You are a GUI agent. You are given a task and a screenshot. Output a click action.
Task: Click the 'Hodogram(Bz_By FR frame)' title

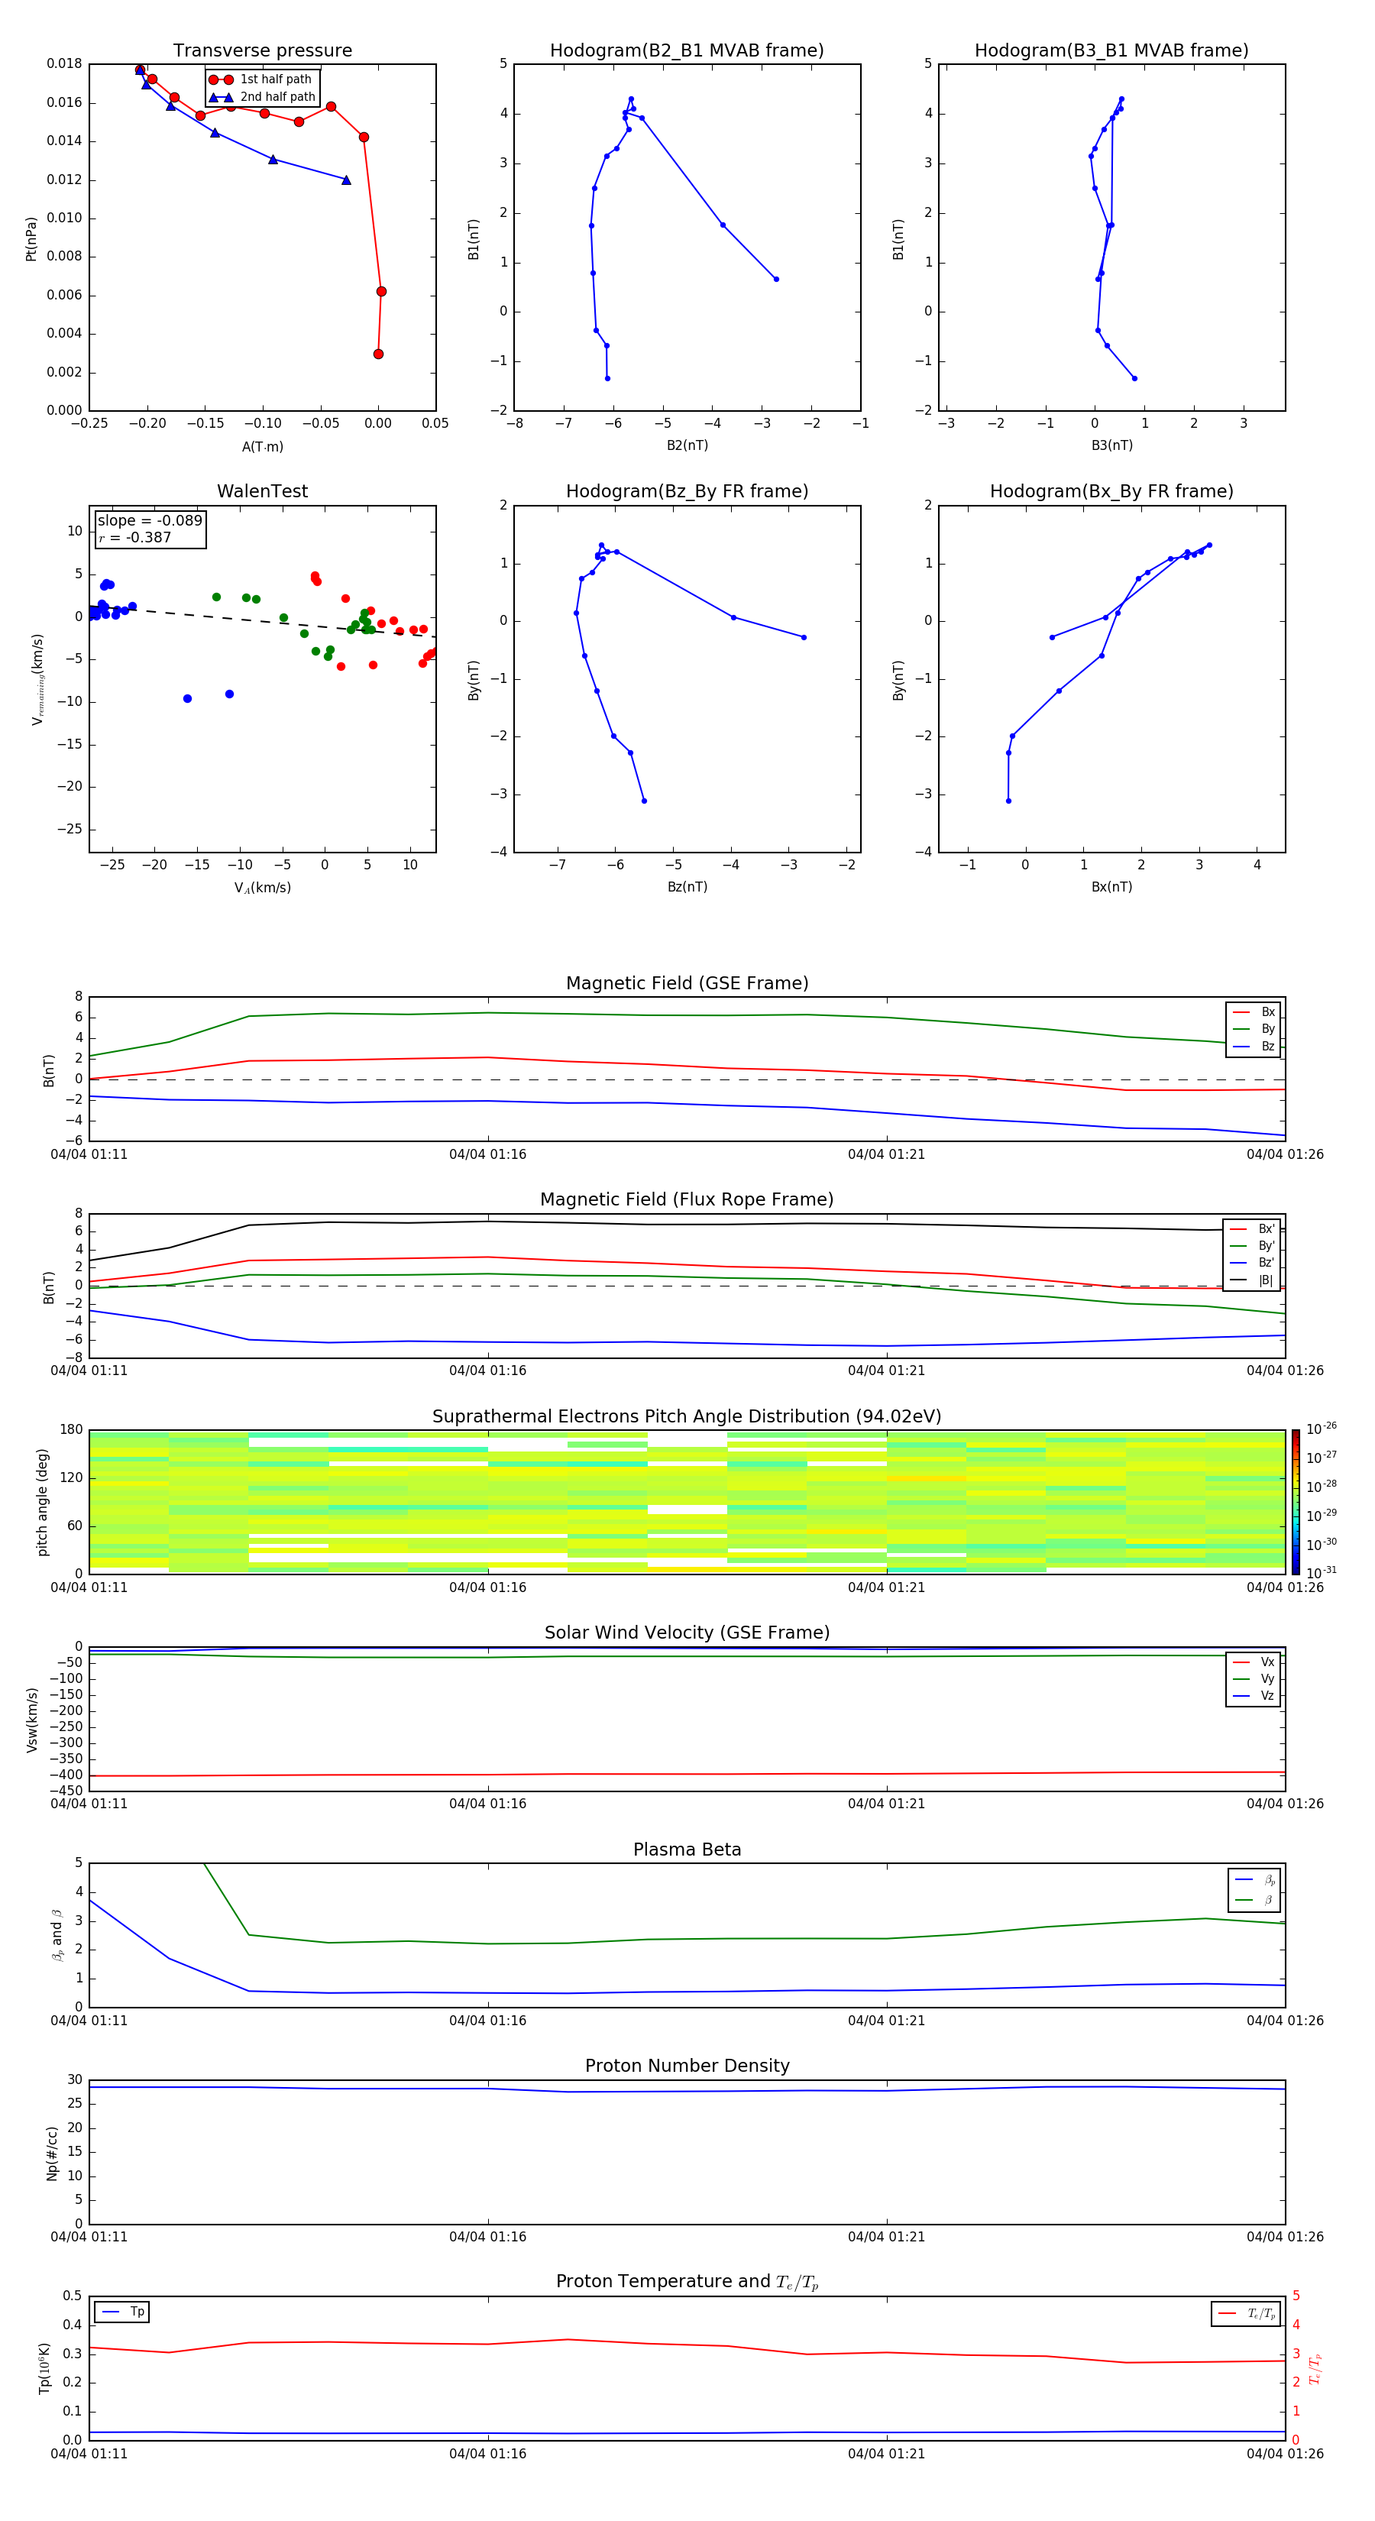click(687, 491)
